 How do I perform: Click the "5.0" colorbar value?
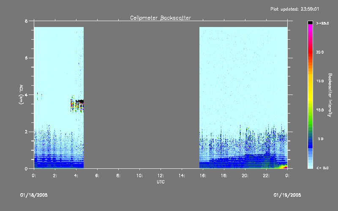[x=321, y=139]
